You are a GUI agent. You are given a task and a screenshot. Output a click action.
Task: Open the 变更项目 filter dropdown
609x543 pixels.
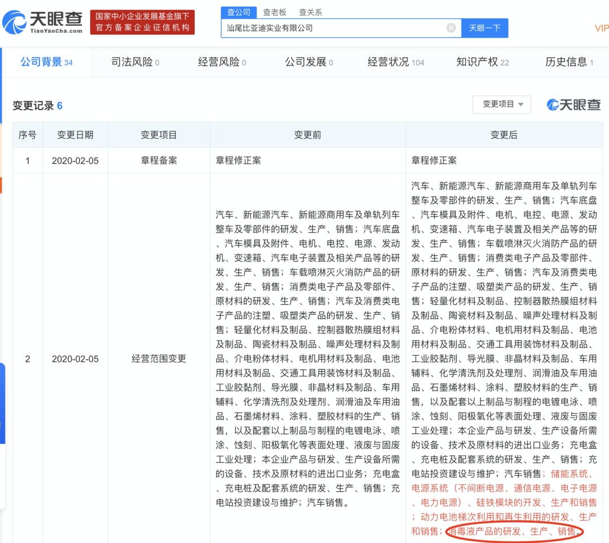(502, 104)
